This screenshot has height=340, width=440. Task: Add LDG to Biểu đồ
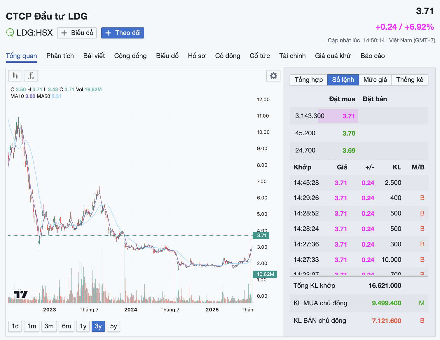click(77, 33)
